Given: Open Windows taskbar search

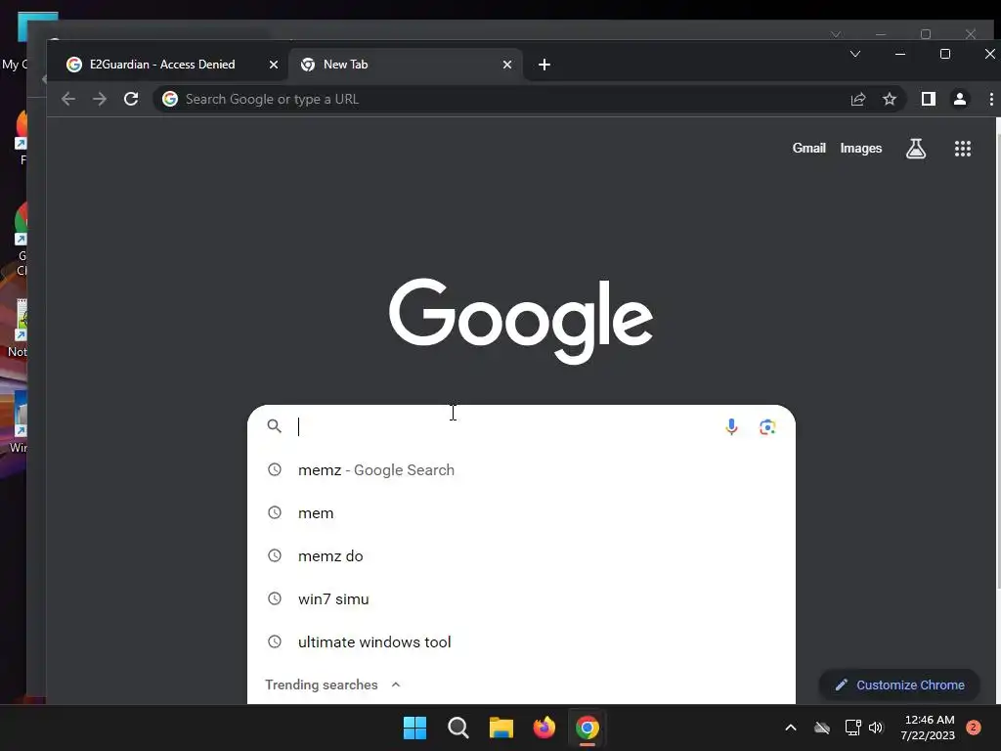Looking at the screenshot, I should 457,728.
